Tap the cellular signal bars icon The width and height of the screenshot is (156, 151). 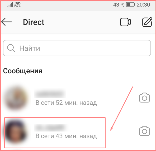pyautogui.click(x=10, y=4)
